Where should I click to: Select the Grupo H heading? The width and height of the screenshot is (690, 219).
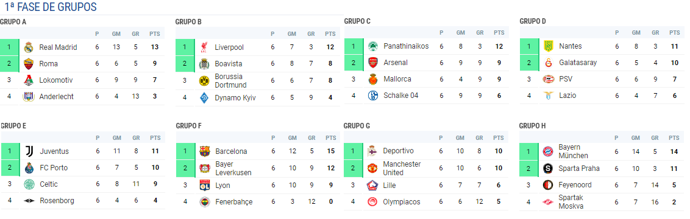[532, 126]
